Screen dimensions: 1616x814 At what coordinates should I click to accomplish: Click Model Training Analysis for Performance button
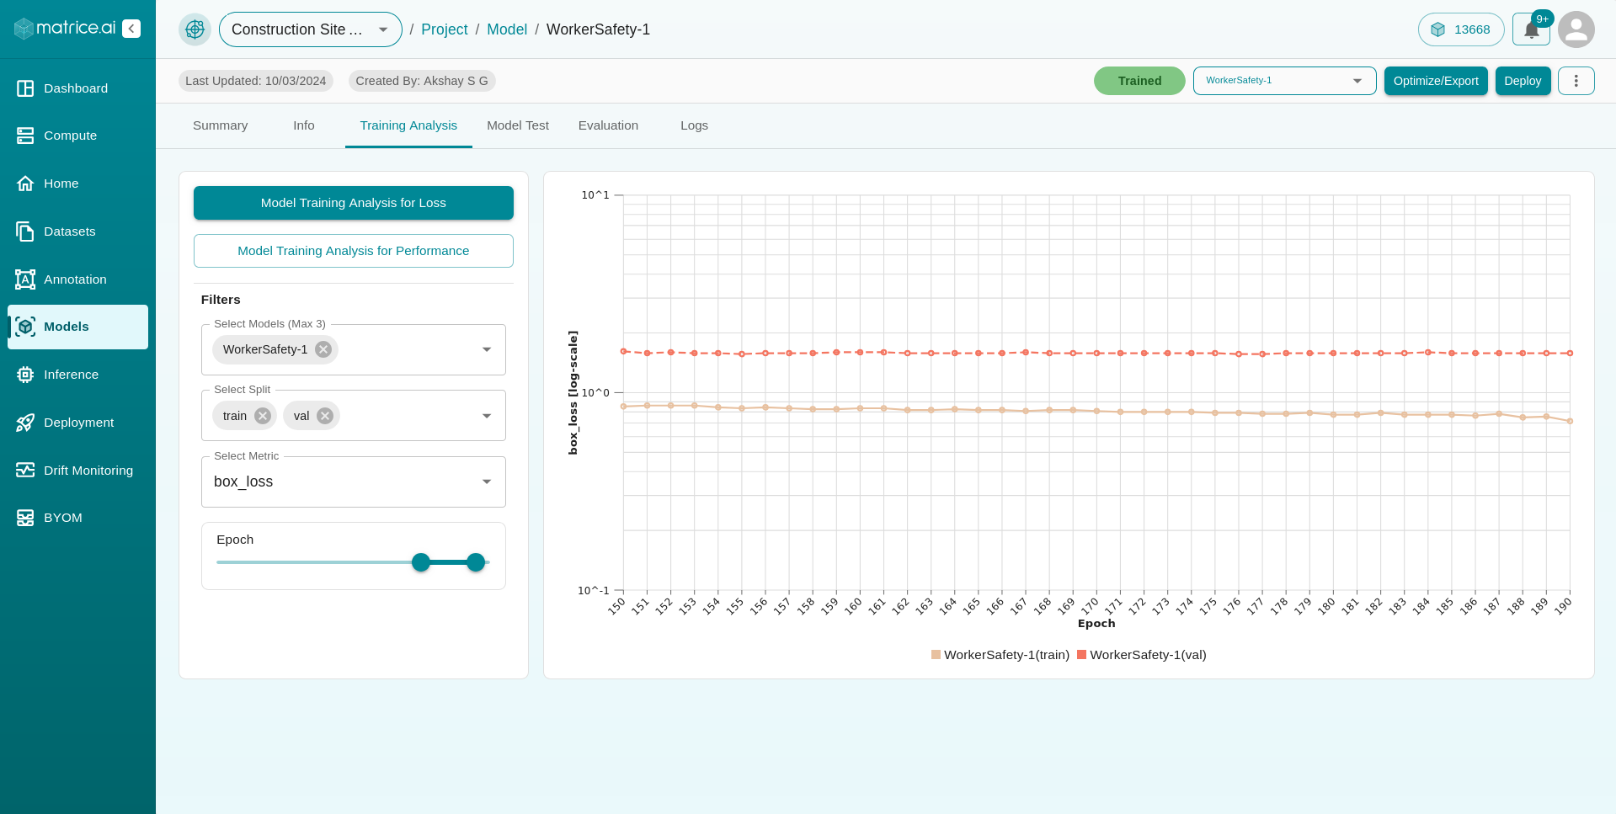click(354, 251)
